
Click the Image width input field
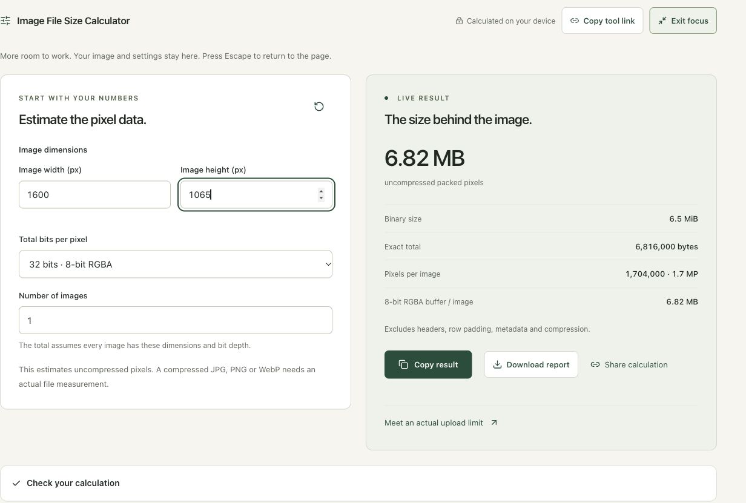tap(94, 194)
